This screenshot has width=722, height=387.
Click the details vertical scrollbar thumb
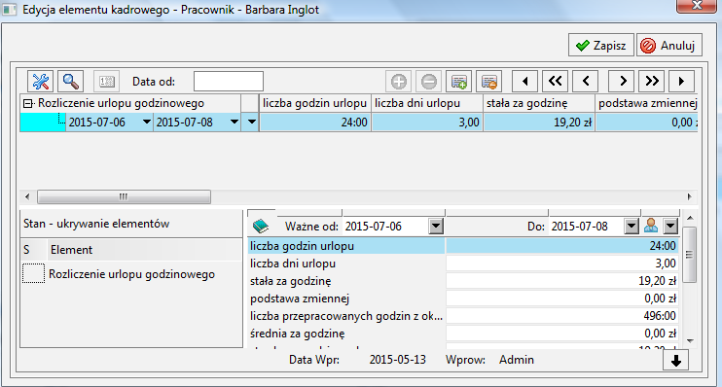(690, 254)
